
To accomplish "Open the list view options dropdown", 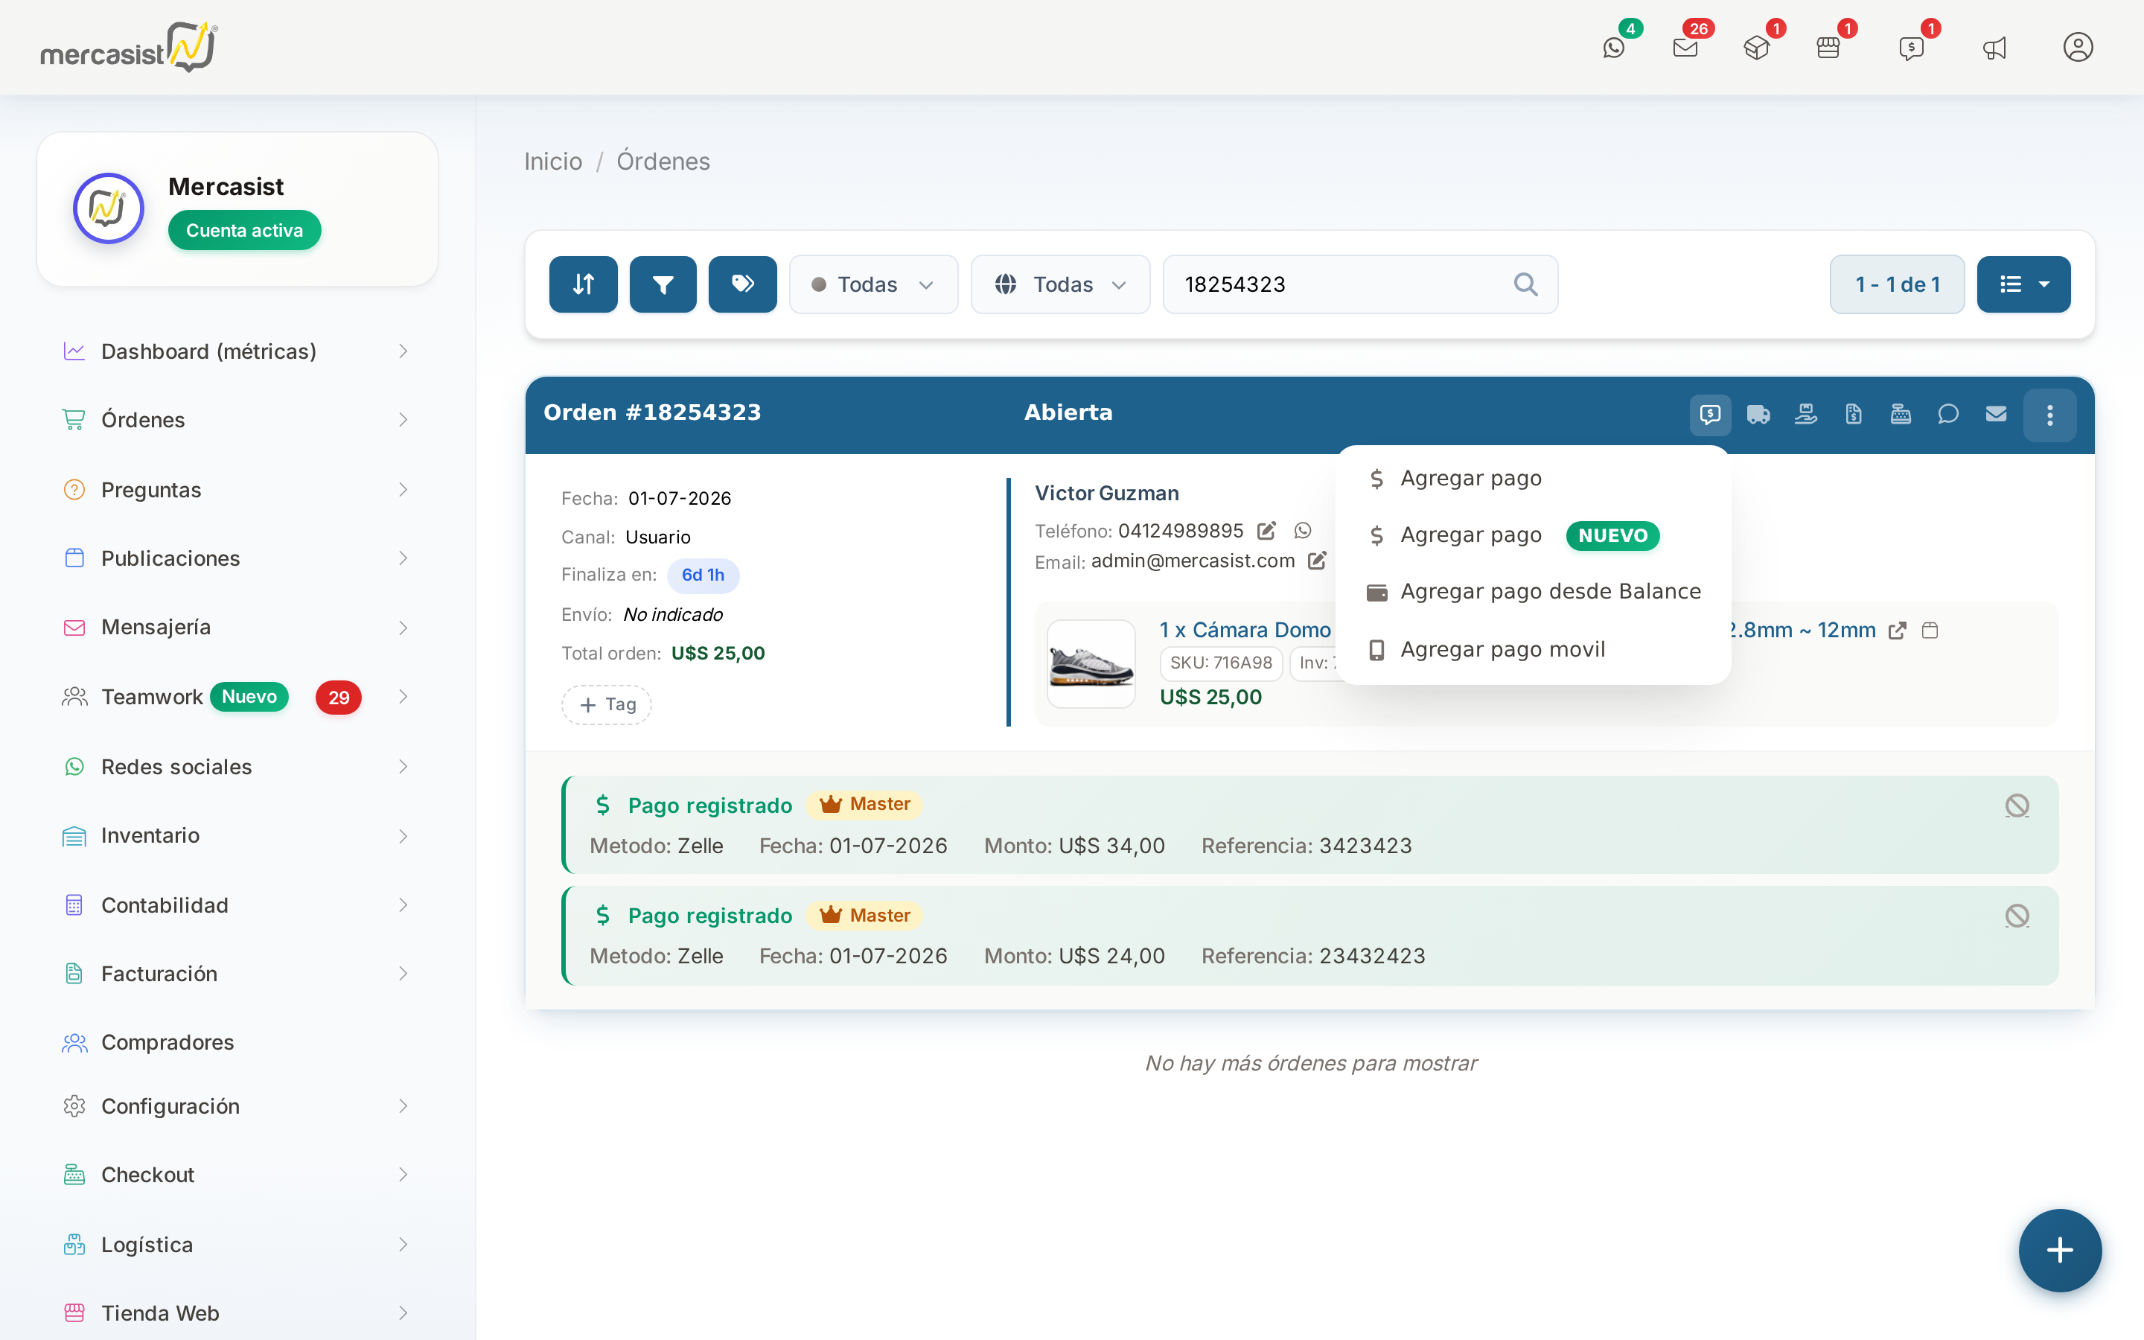I will tap(2023, 284).
